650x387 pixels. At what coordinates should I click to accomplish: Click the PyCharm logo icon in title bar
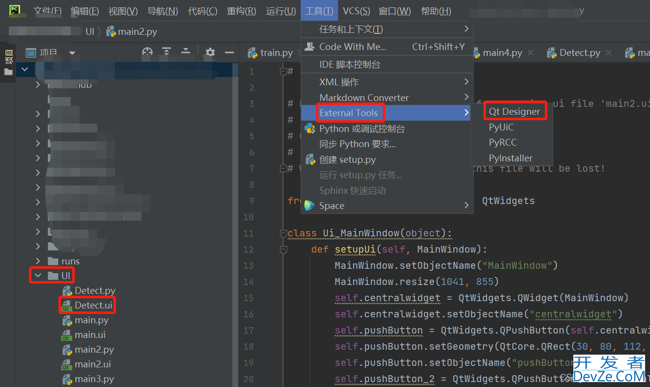pyautogui.click(x=14, y=10)
